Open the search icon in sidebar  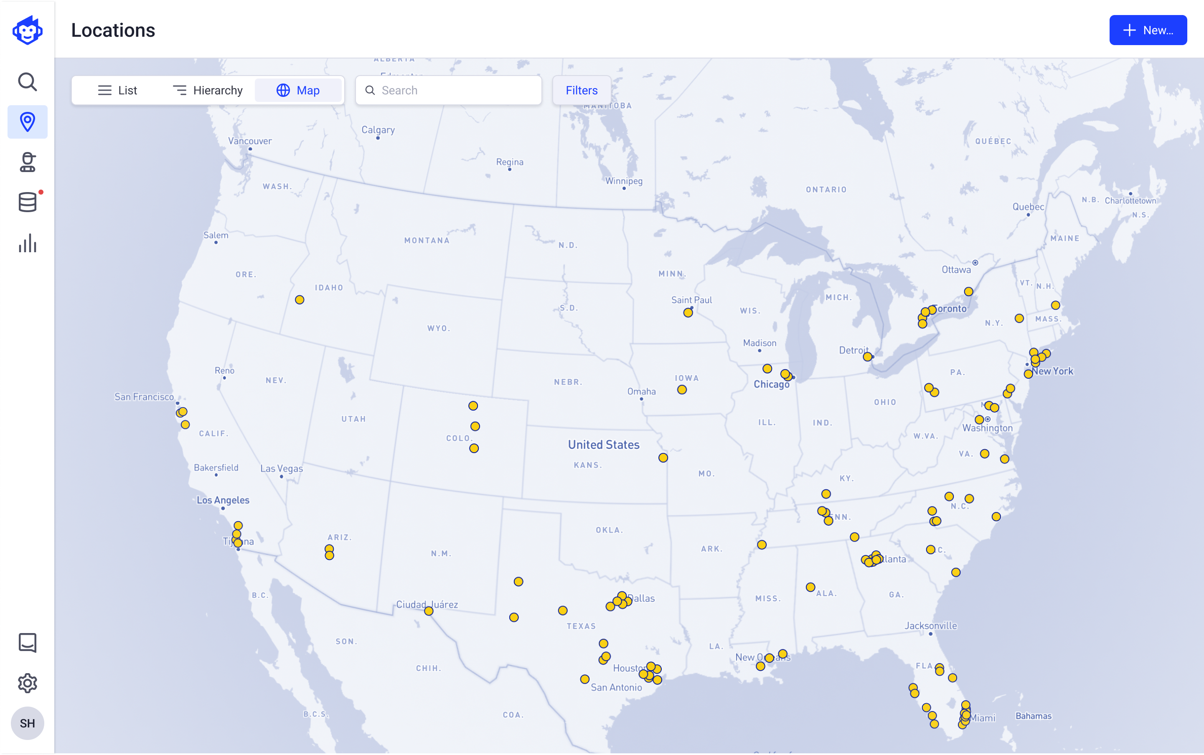(28, 81)
